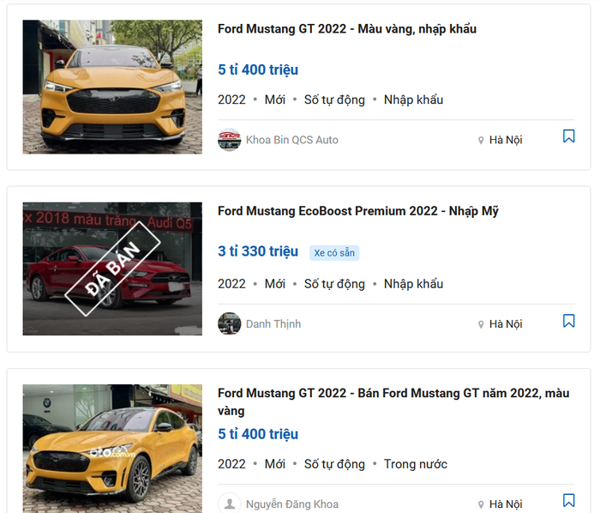Click seller name Nguyễn Đăng Khoa
Viewport: 600px width, 513px height.
[x=292, y=504]
